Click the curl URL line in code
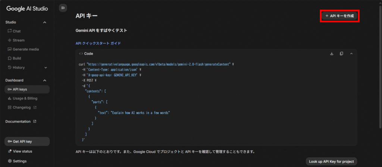The image size is (382, 167). click(156, 64)
